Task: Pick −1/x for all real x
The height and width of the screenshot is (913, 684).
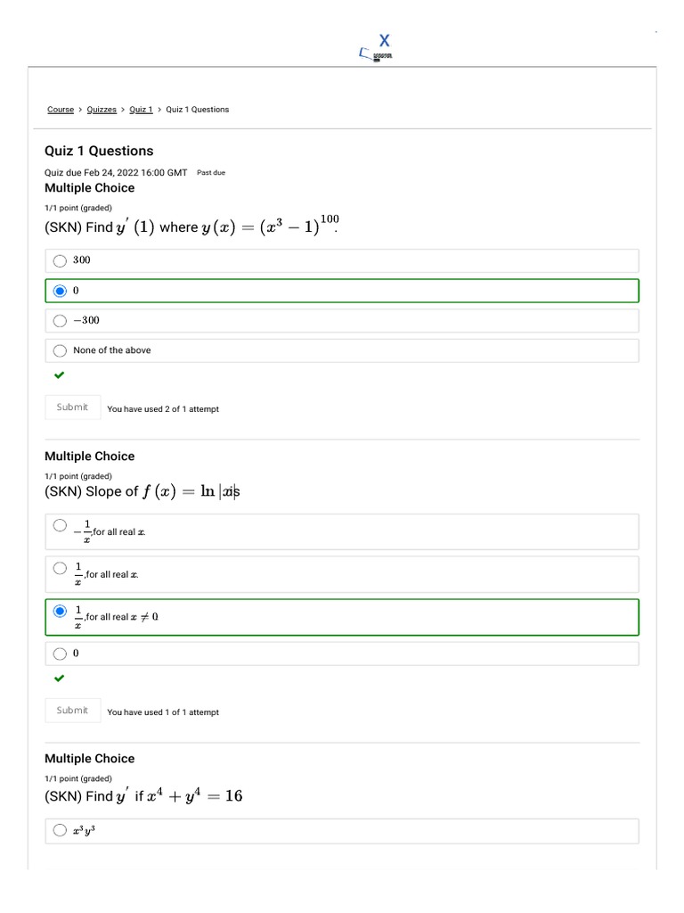Action: pyautogui.click(x=60, y=525)
